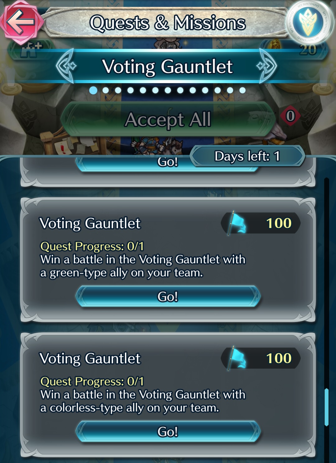The height and width of the screenshot is (463, 336).
Task: Go to next quest category with right arrow
Action: pyautogui.click(x=266, y=66)
